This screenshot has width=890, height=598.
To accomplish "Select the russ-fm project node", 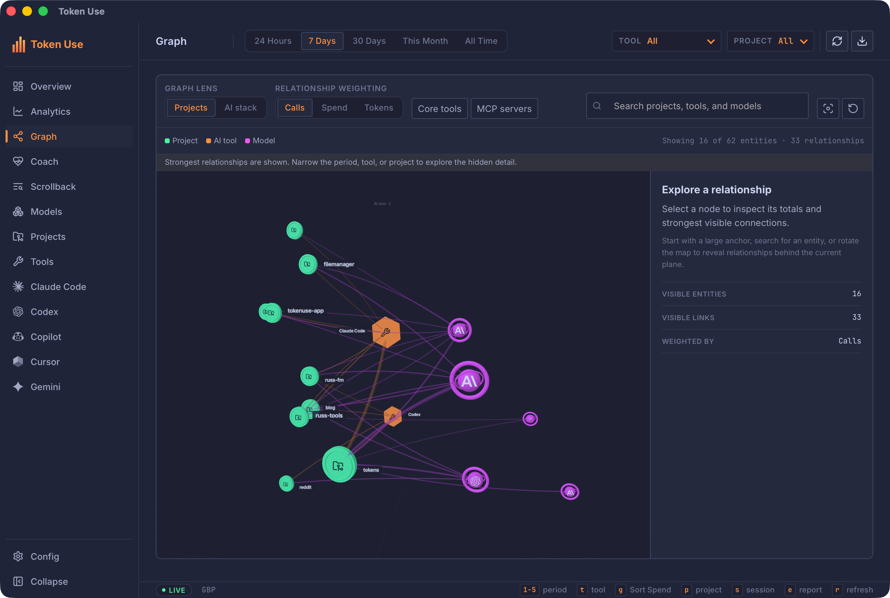I will [x=309, y=376].
